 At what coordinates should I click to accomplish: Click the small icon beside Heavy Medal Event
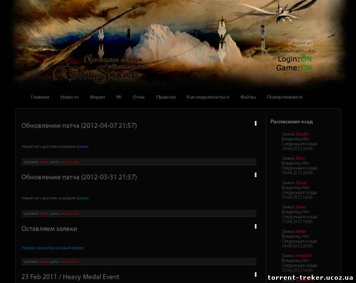pos(255,274)
